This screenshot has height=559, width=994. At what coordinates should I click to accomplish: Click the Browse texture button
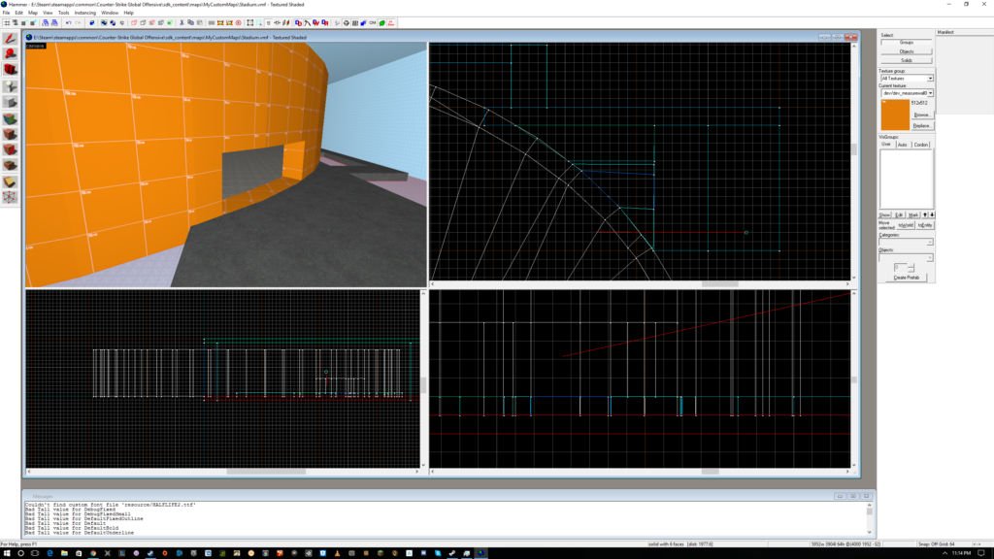pyautogui.click(x=922, y=115)
